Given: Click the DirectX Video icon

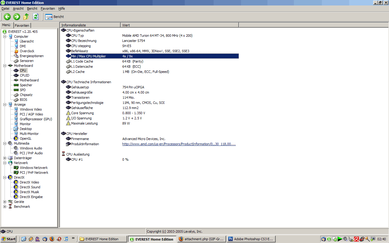Looking at the screenshot, I should click(x=16, y=182).
